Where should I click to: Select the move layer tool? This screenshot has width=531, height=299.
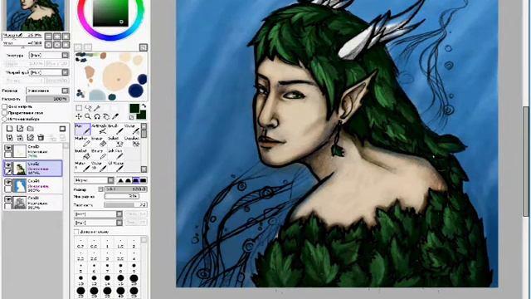pyautogui.click(x=79, y=116)
